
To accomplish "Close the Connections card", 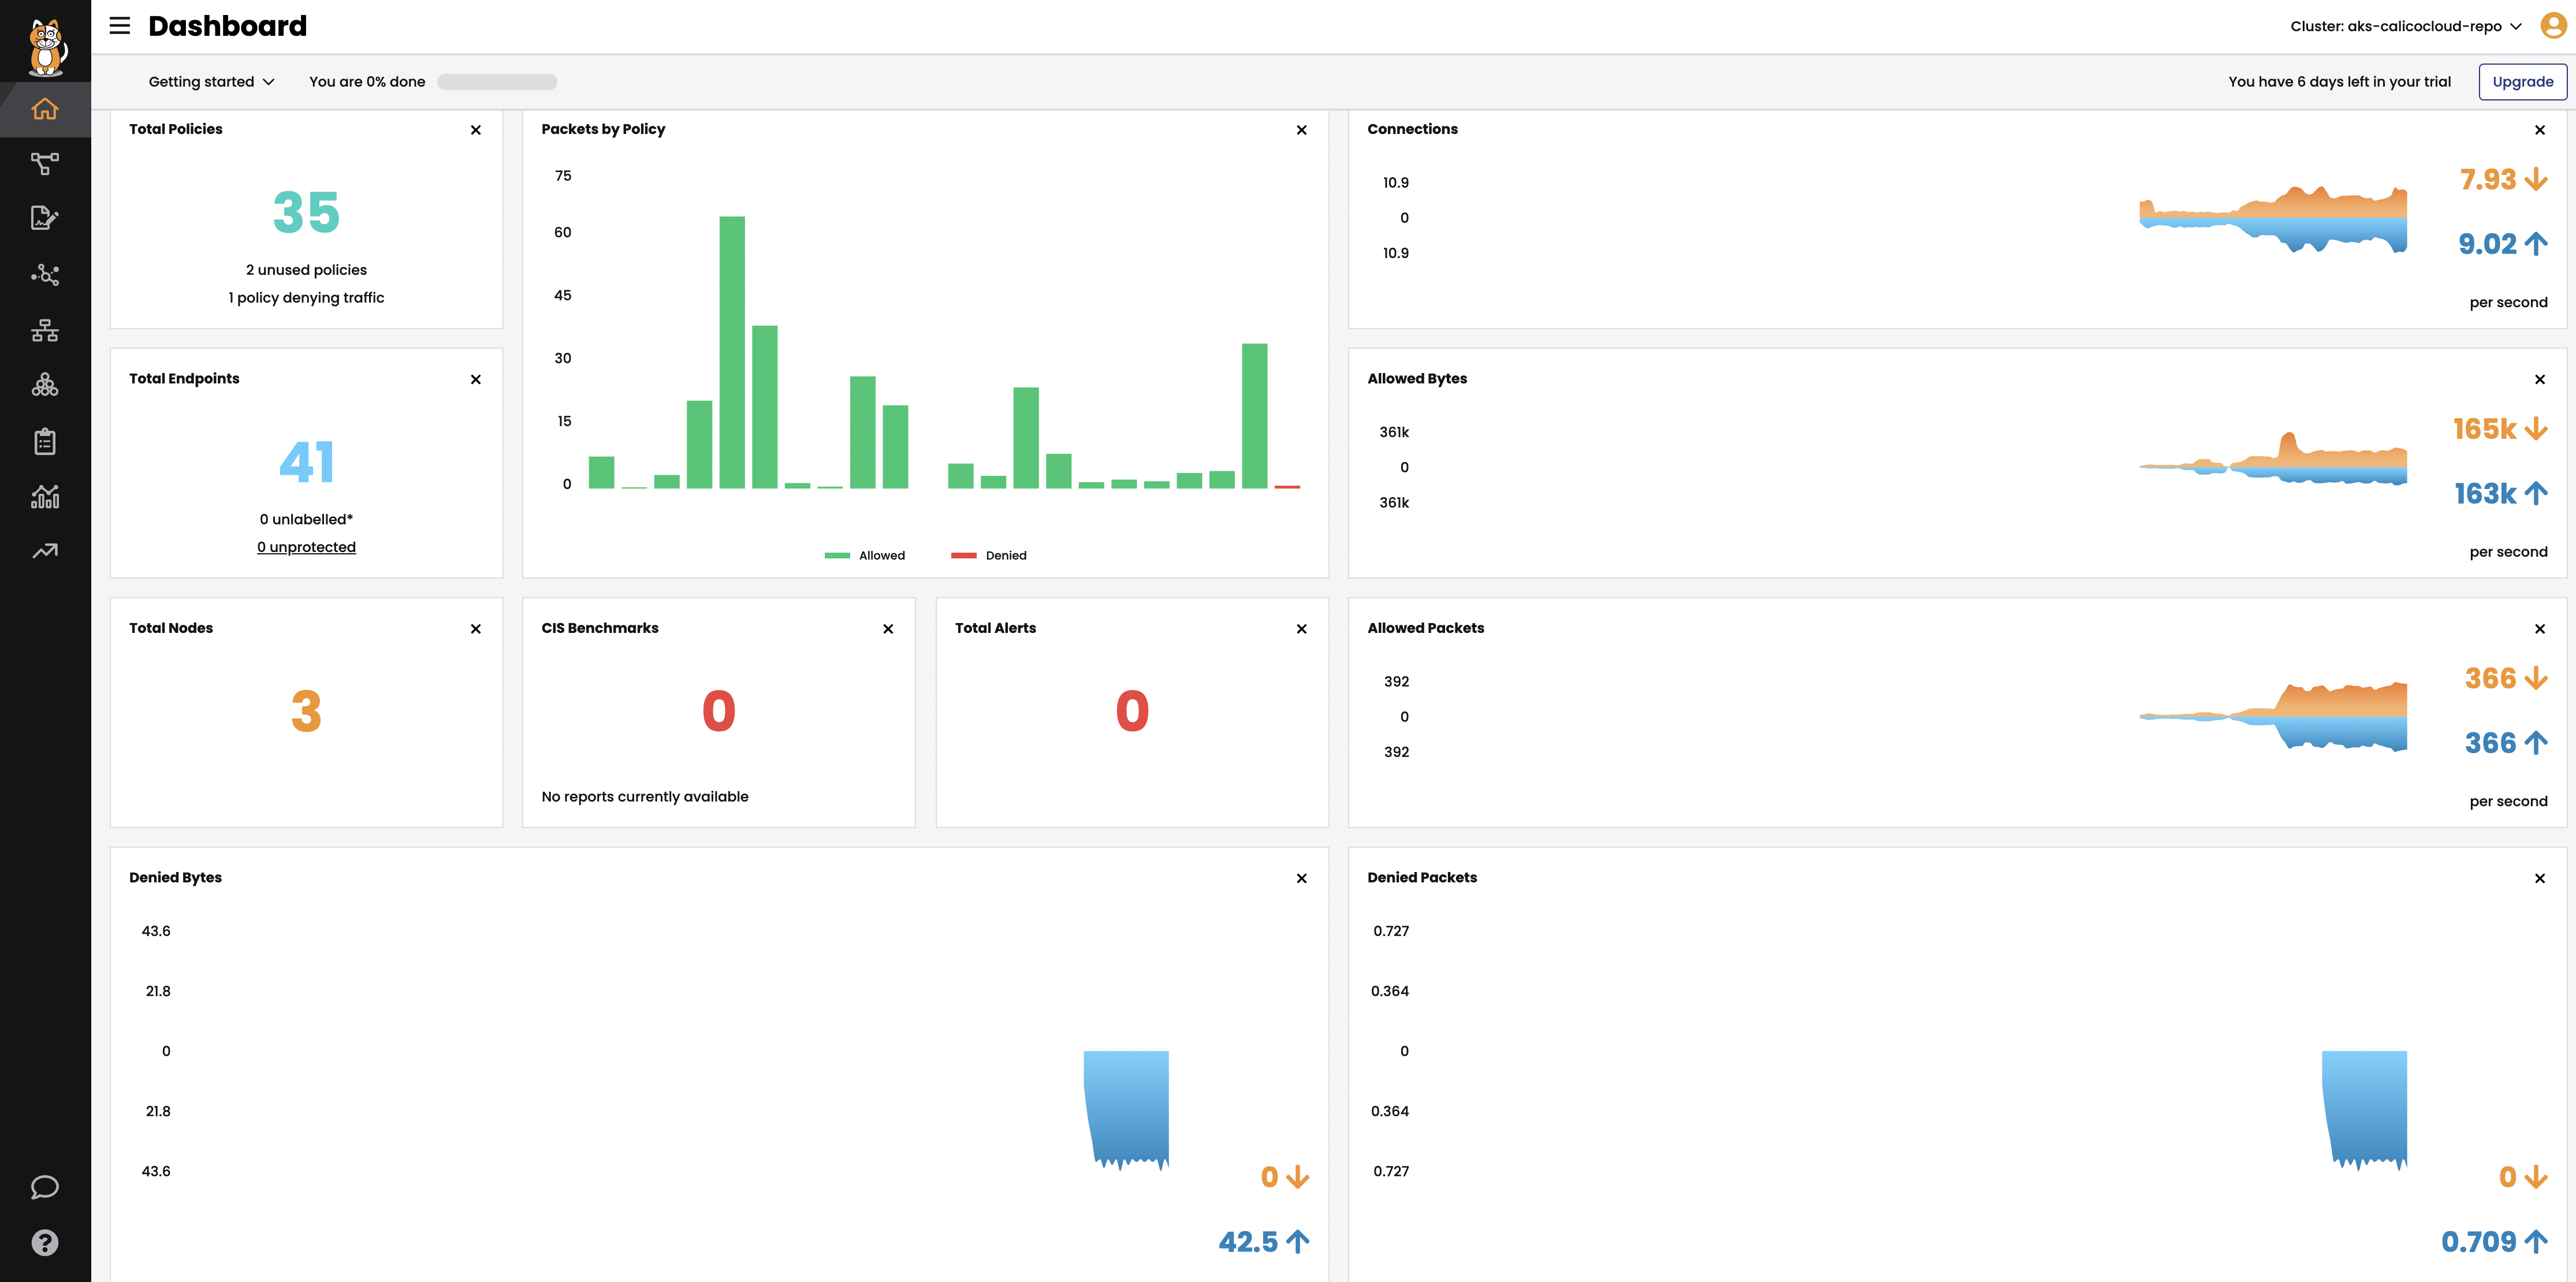I will (2540, 130).
